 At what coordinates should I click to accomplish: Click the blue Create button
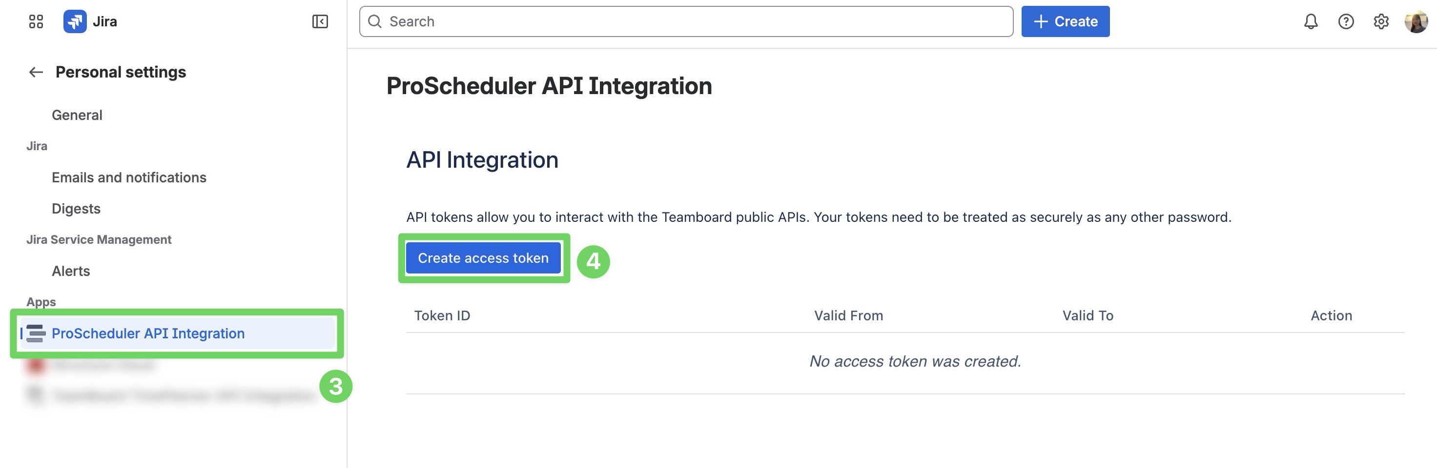click(x=1065, y=22)
